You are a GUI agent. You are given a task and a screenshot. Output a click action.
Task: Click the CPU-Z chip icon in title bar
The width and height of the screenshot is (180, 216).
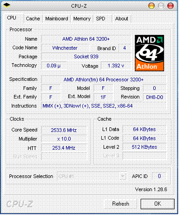[7, 5]
